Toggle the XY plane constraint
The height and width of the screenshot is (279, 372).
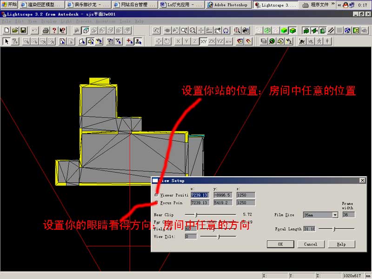coord(204,41)
